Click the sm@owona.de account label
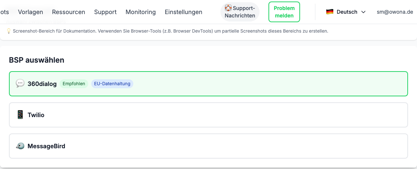Image resolution: width=417 pixels, height=169 pixels. (x=395, y=12)
